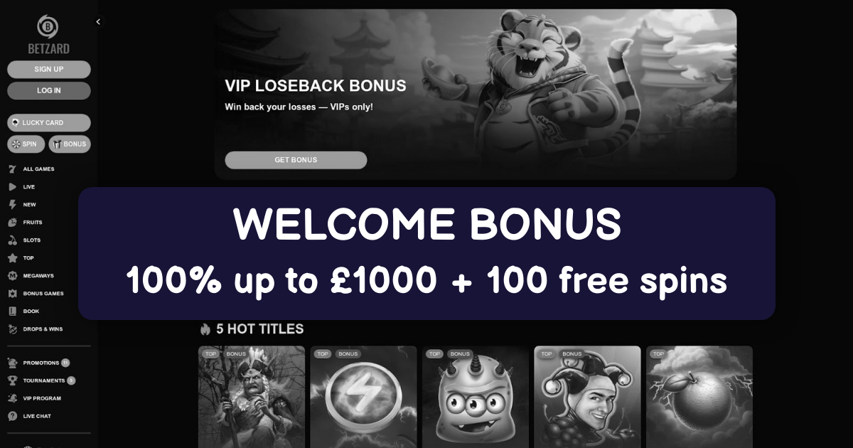Open the Live Chat help icon

tap(12, 416)
